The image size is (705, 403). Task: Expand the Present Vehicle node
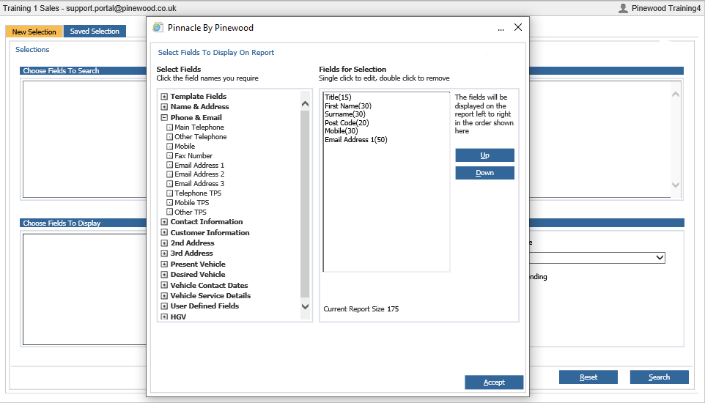click(164, 265)
